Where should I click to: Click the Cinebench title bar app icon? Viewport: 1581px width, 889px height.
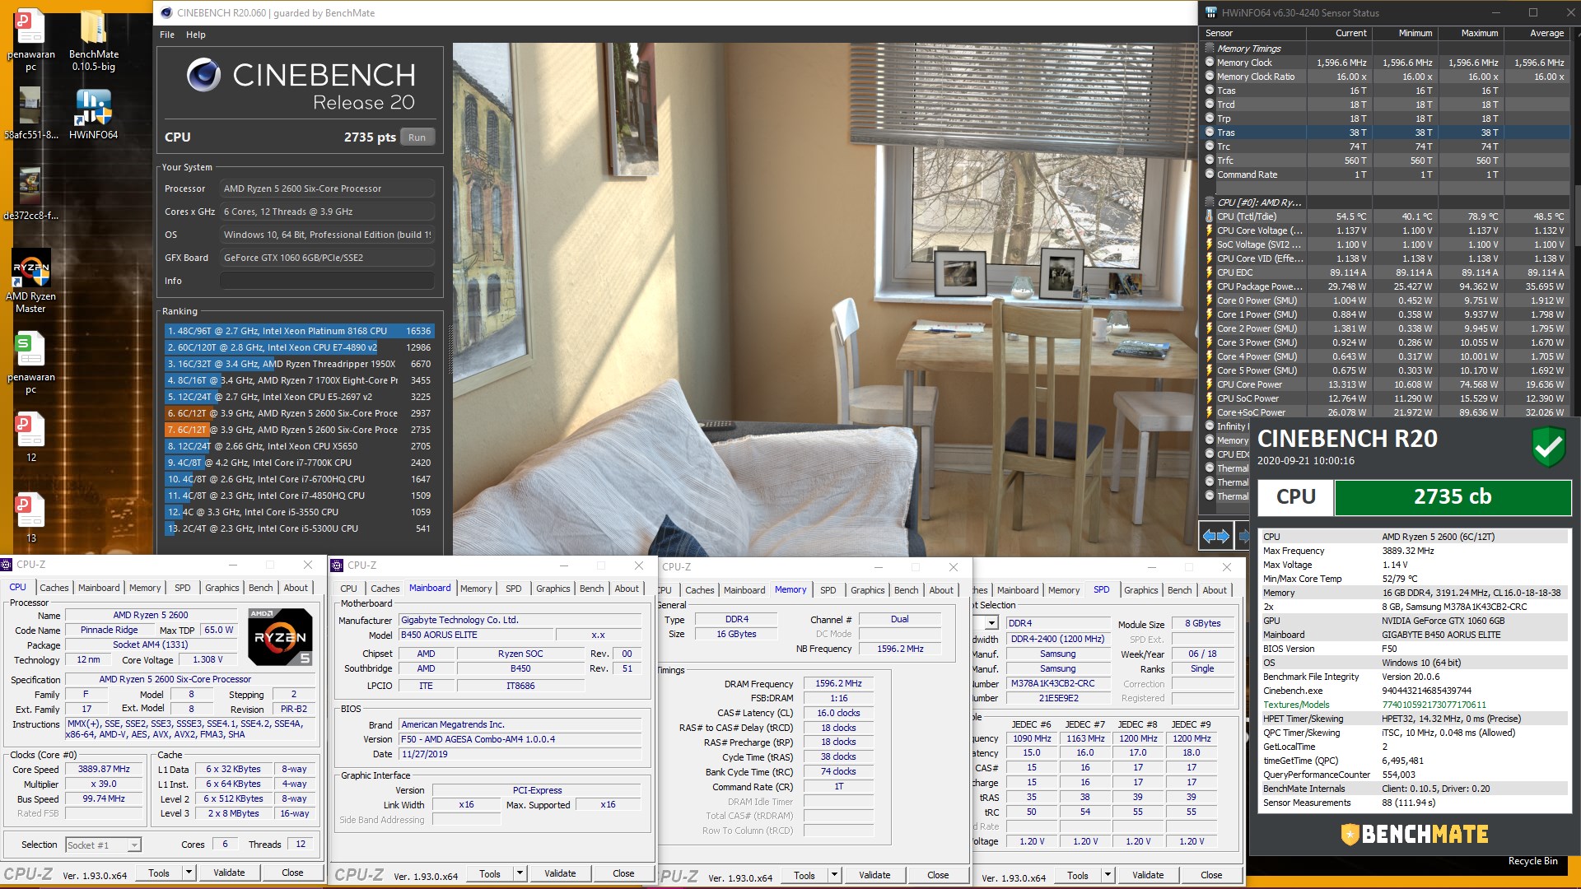point(166,12)
